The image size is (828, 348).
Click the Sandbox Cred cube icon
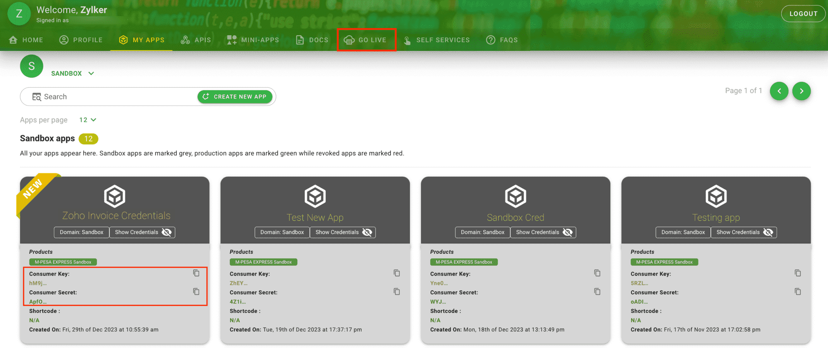click(515, 196)
